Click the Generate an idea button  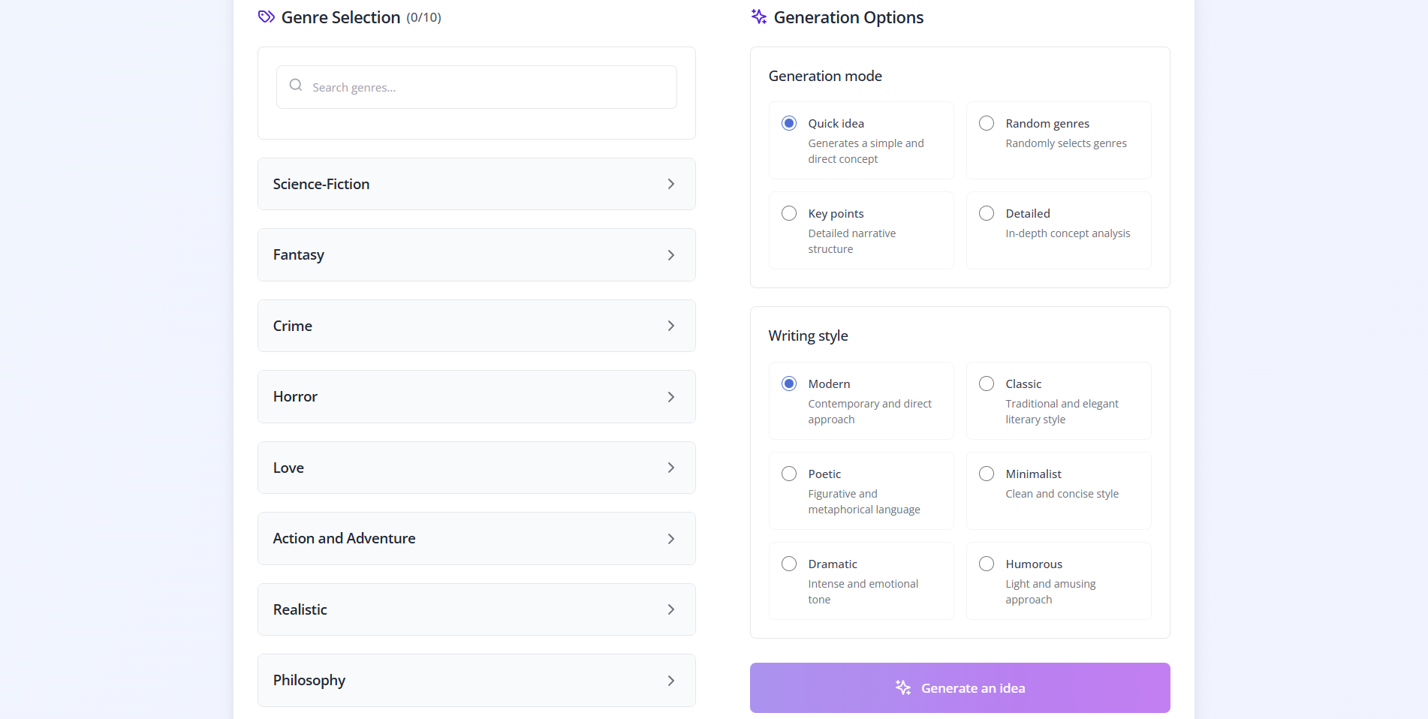coord(960,687)
